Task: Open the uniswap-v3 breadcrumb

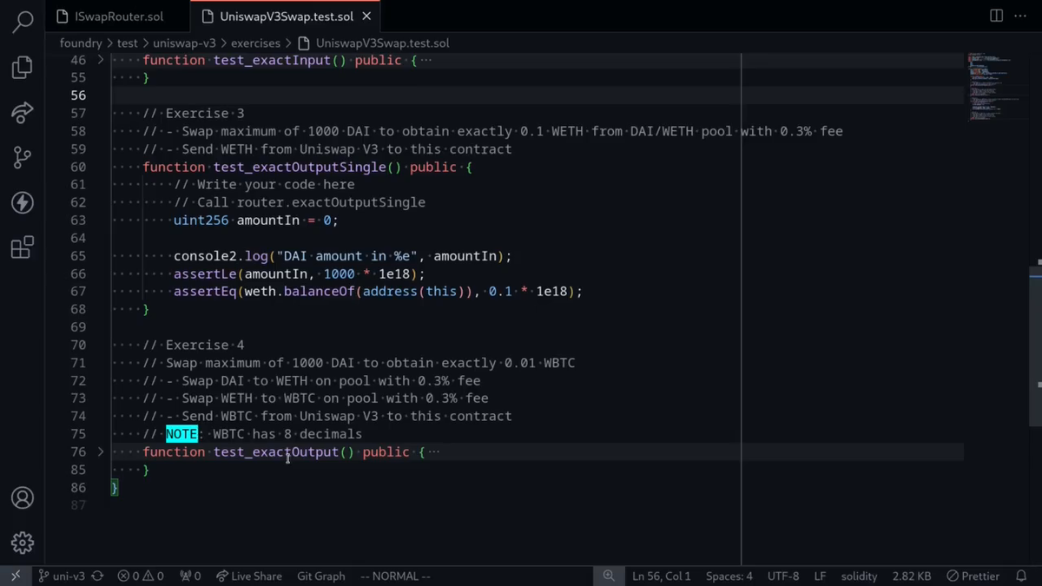Action: tap(184, 43)
